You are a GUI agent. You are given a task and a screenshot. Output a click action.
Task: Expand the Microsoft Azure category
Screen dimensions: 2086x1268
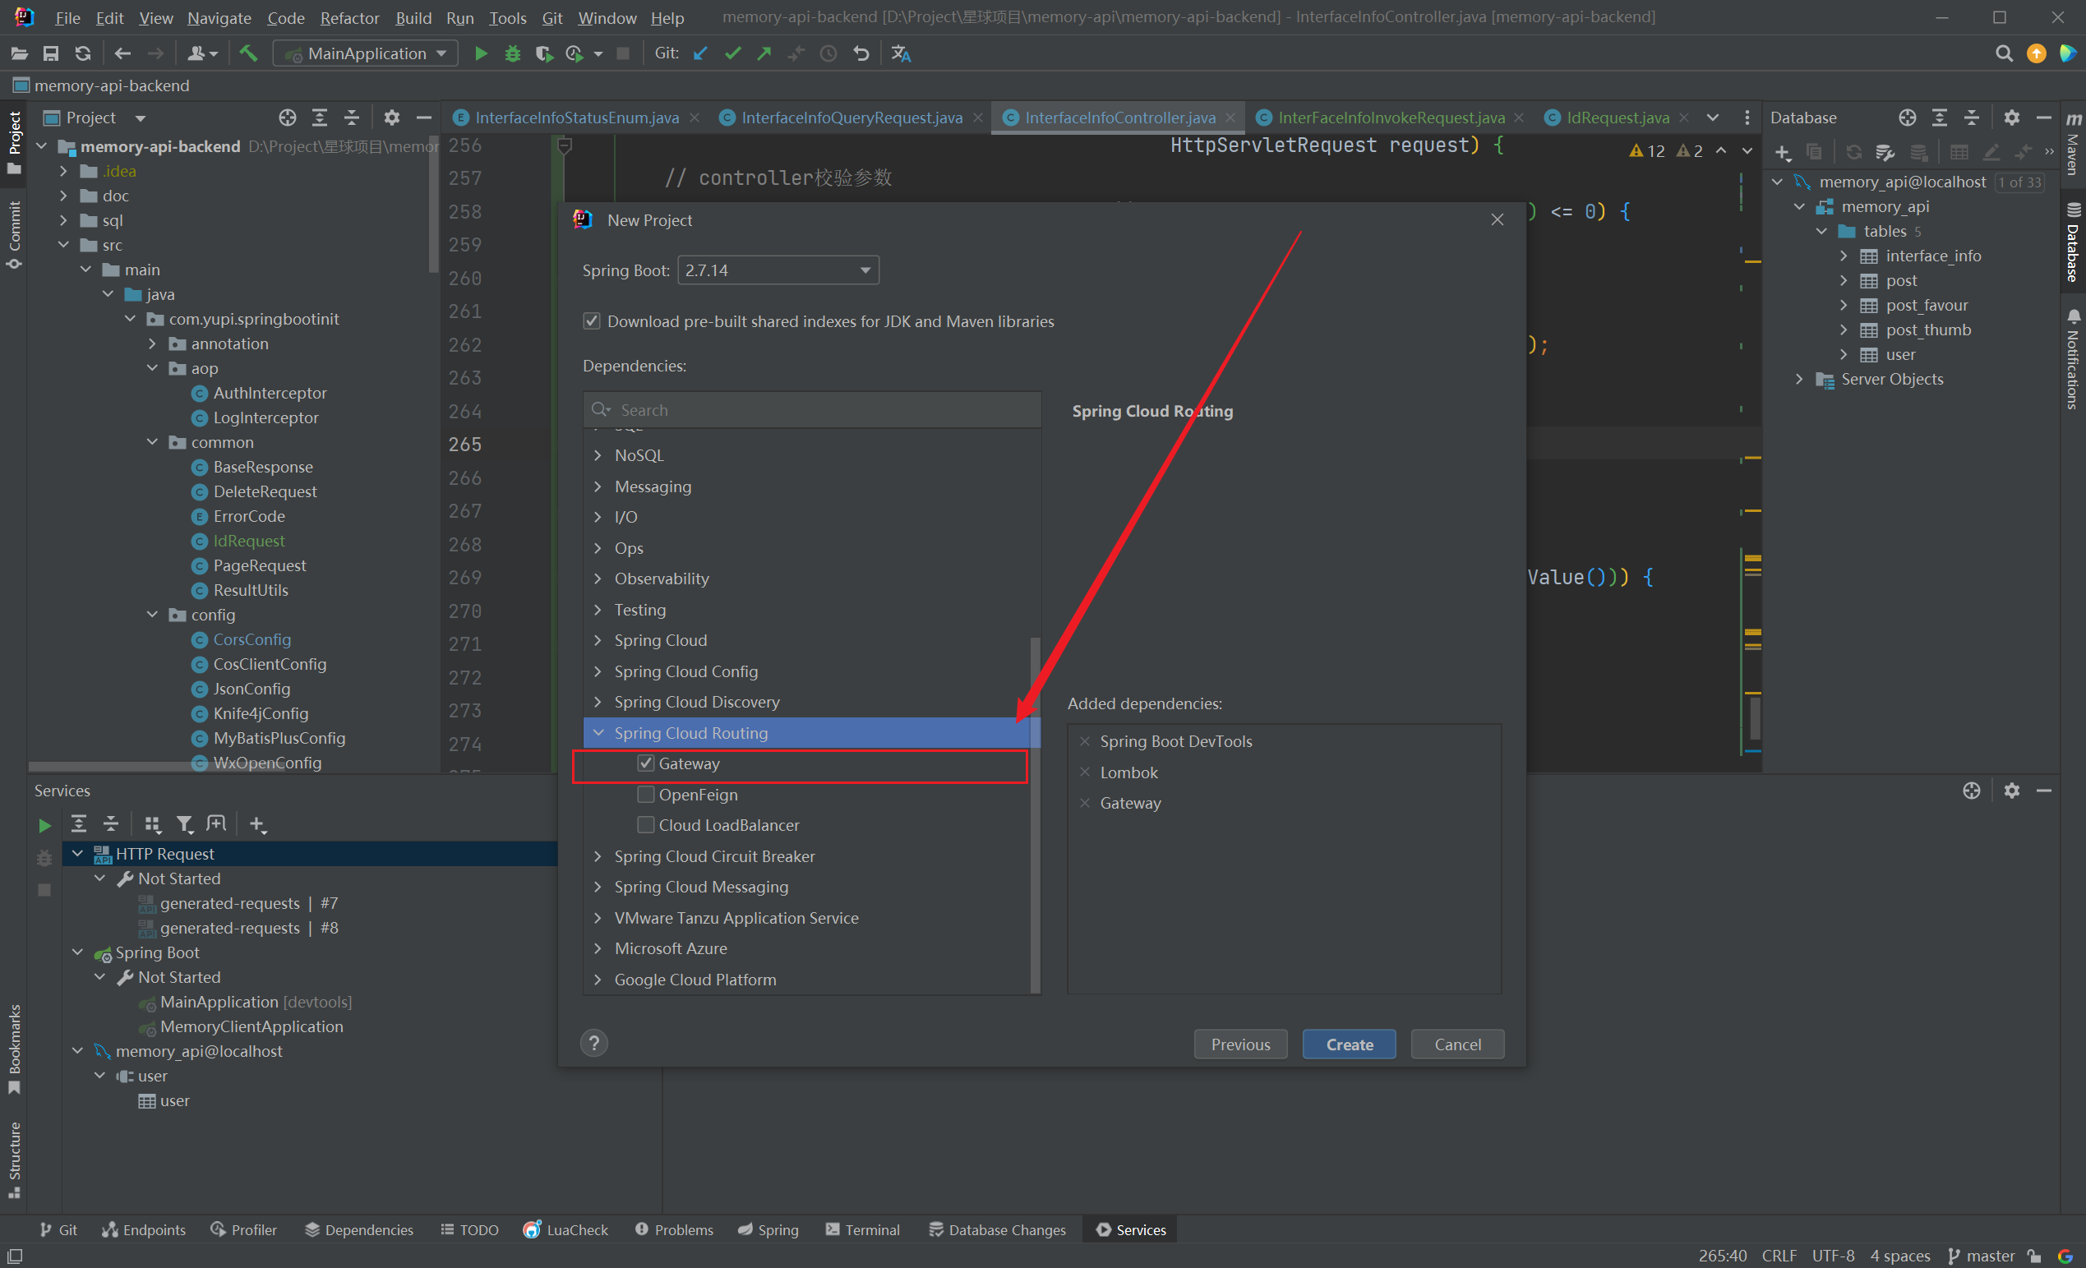[598, 949]
